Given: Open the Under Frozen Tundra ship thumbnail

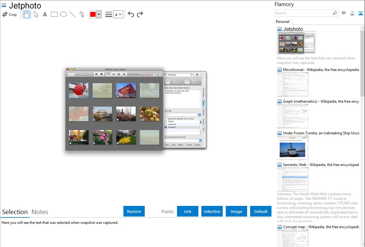Looking at the screenshot, I should pyautogui.click(x=292, y=148).
